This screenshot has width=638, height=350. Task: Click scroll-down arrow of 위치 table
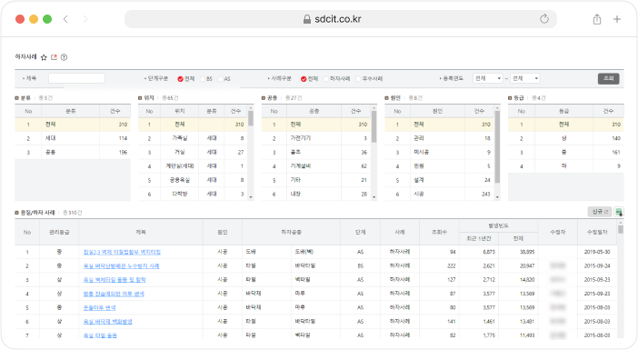tap(251, 197)
